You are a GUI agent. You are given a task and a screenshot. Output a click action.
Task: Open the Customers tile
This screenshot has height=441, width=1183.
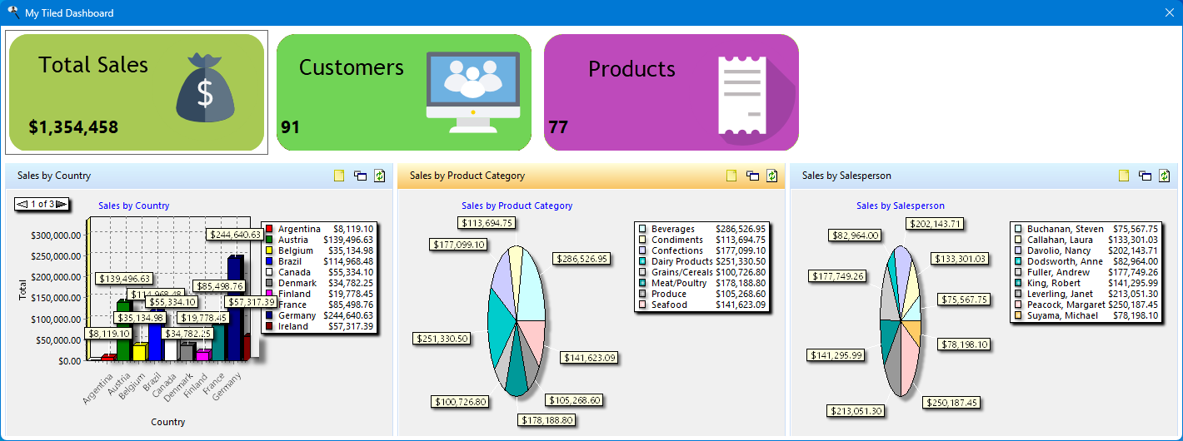(403, 92)
